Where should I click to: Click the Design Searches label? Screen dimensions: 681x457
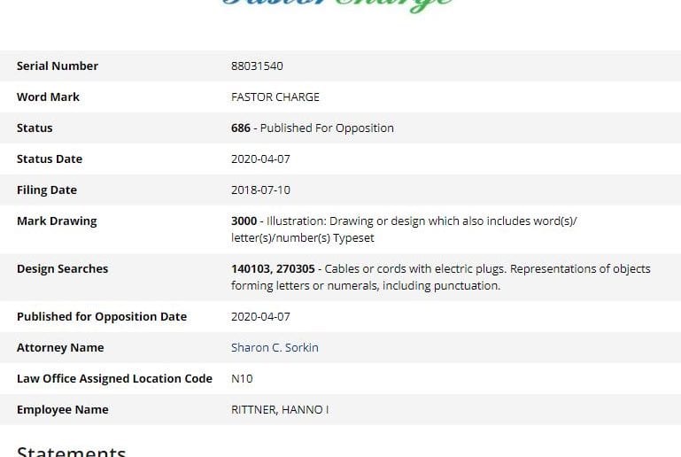63,269
